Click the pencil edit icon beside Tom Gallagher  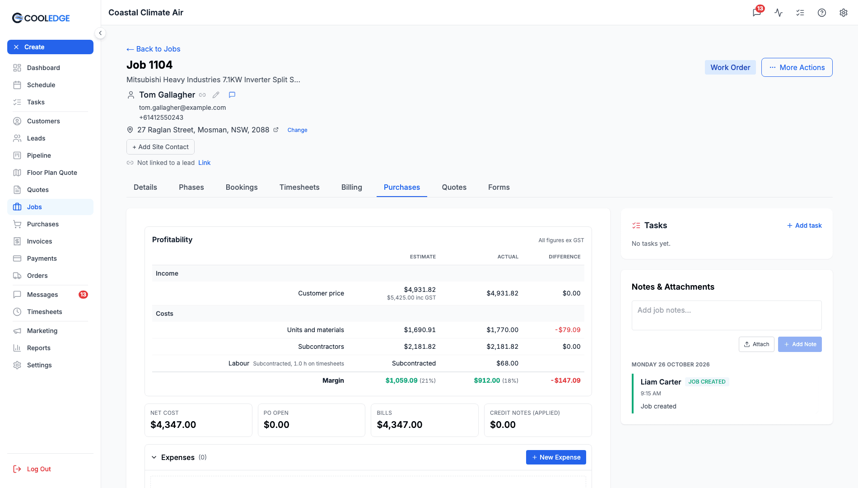[216, 95]
